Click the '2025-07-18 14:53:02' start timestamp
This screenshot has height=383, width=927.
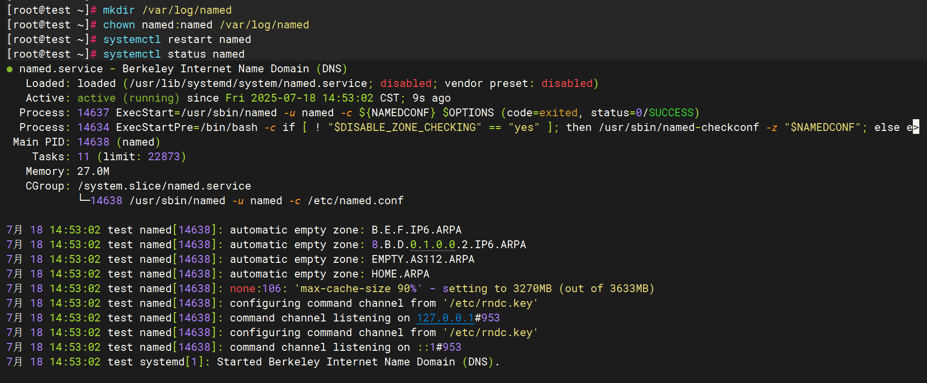(x=312, y=98)
